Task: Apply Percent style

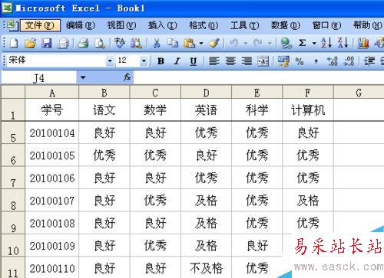Action: [x=300, y=61]
